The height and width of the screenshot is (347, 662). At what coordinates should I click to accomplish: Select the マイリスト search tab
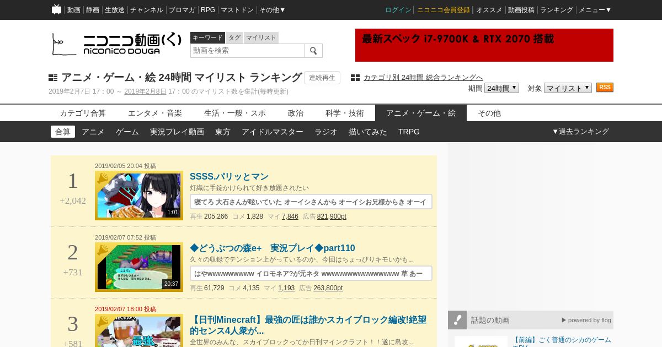[x=261, y=37]
